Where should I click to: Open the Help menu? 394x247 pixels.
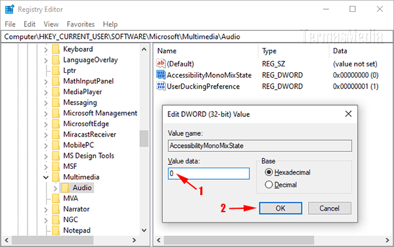point(110,24)
